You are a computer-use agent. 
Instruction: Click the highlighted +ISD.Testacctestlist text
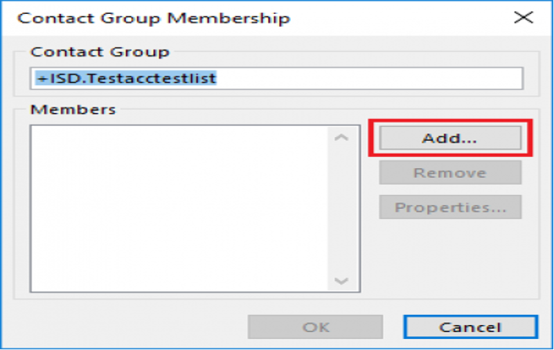point(126,78)
